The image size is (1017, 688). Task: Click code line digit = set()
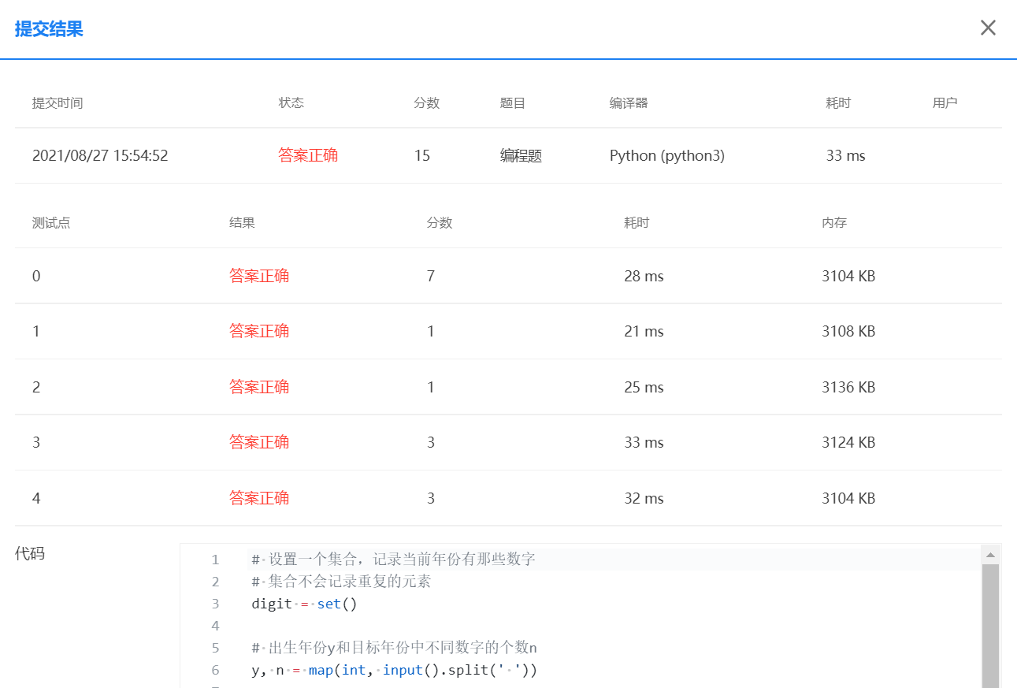[x=305, y=604]
